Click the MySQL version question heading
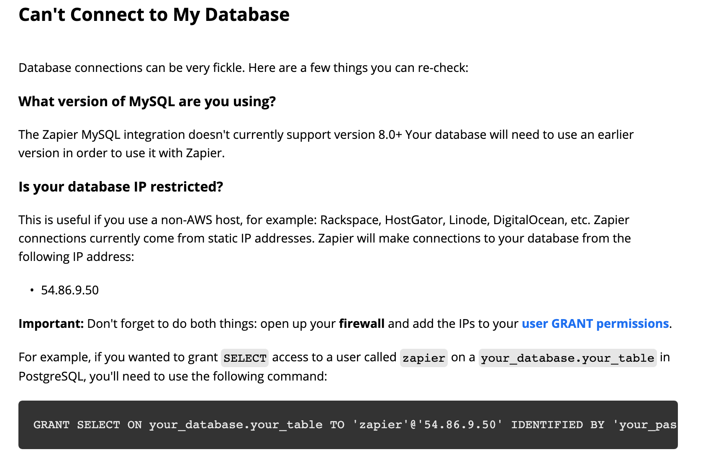The width and height of the screenshot is (703, 465). [x=147, y=102]
